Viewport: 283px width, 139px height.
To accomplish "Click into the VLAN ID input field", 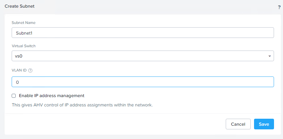I will pyautogui.click(x=142, y=82).
